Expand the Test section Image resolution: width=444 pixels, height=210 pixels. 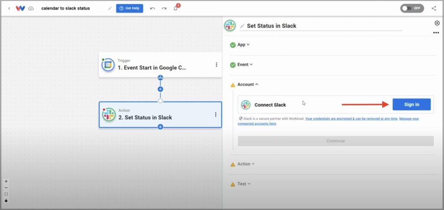click(244, 184)
